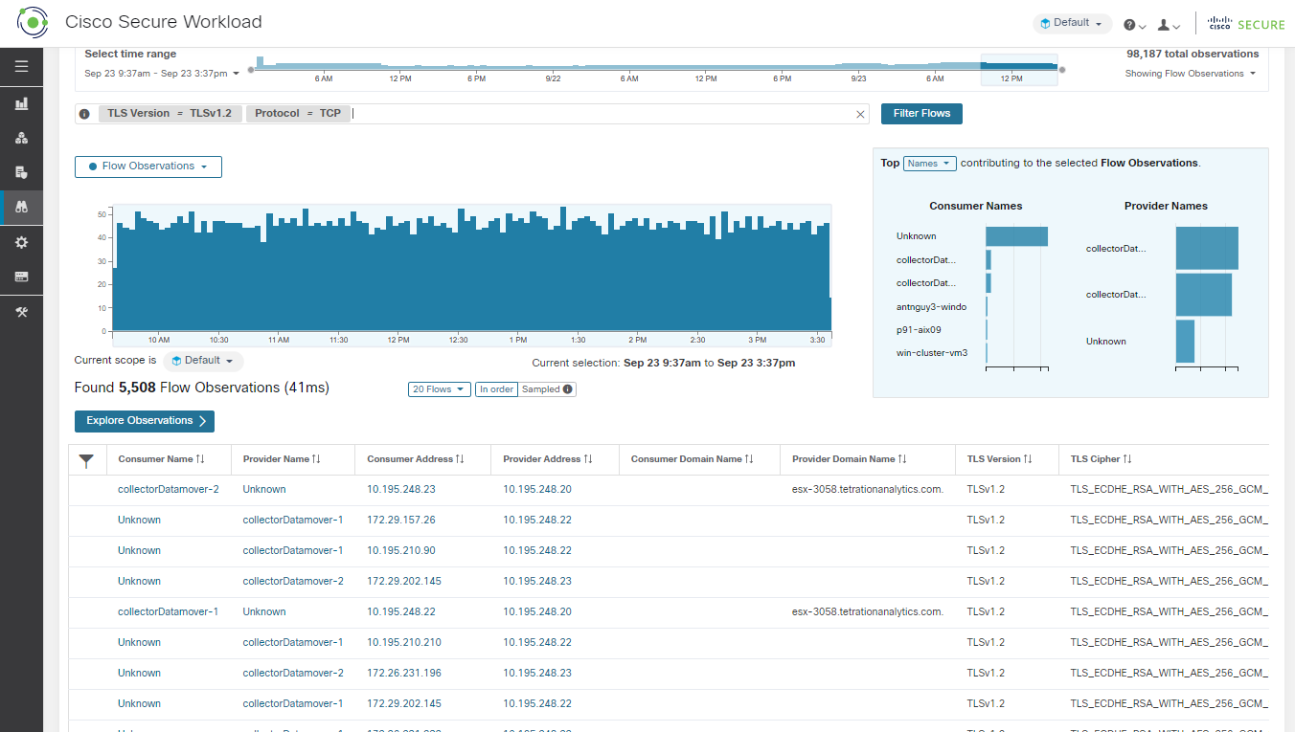Viewport: 1295px width, 732px height.
Task: Open the Manage gear sidebar icon
Action: pyautogui.click(x=21, y=242)
